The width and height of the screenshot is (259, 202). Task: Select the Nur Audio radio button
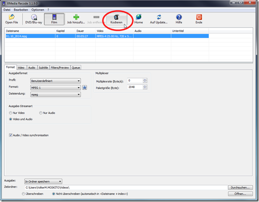click(x=41, y=113)
